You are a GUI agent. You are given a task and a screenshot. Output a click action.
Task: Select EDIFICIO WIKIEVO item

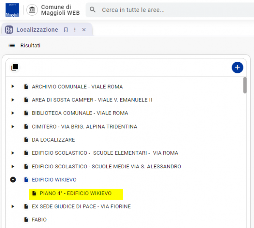click(54, 180)
